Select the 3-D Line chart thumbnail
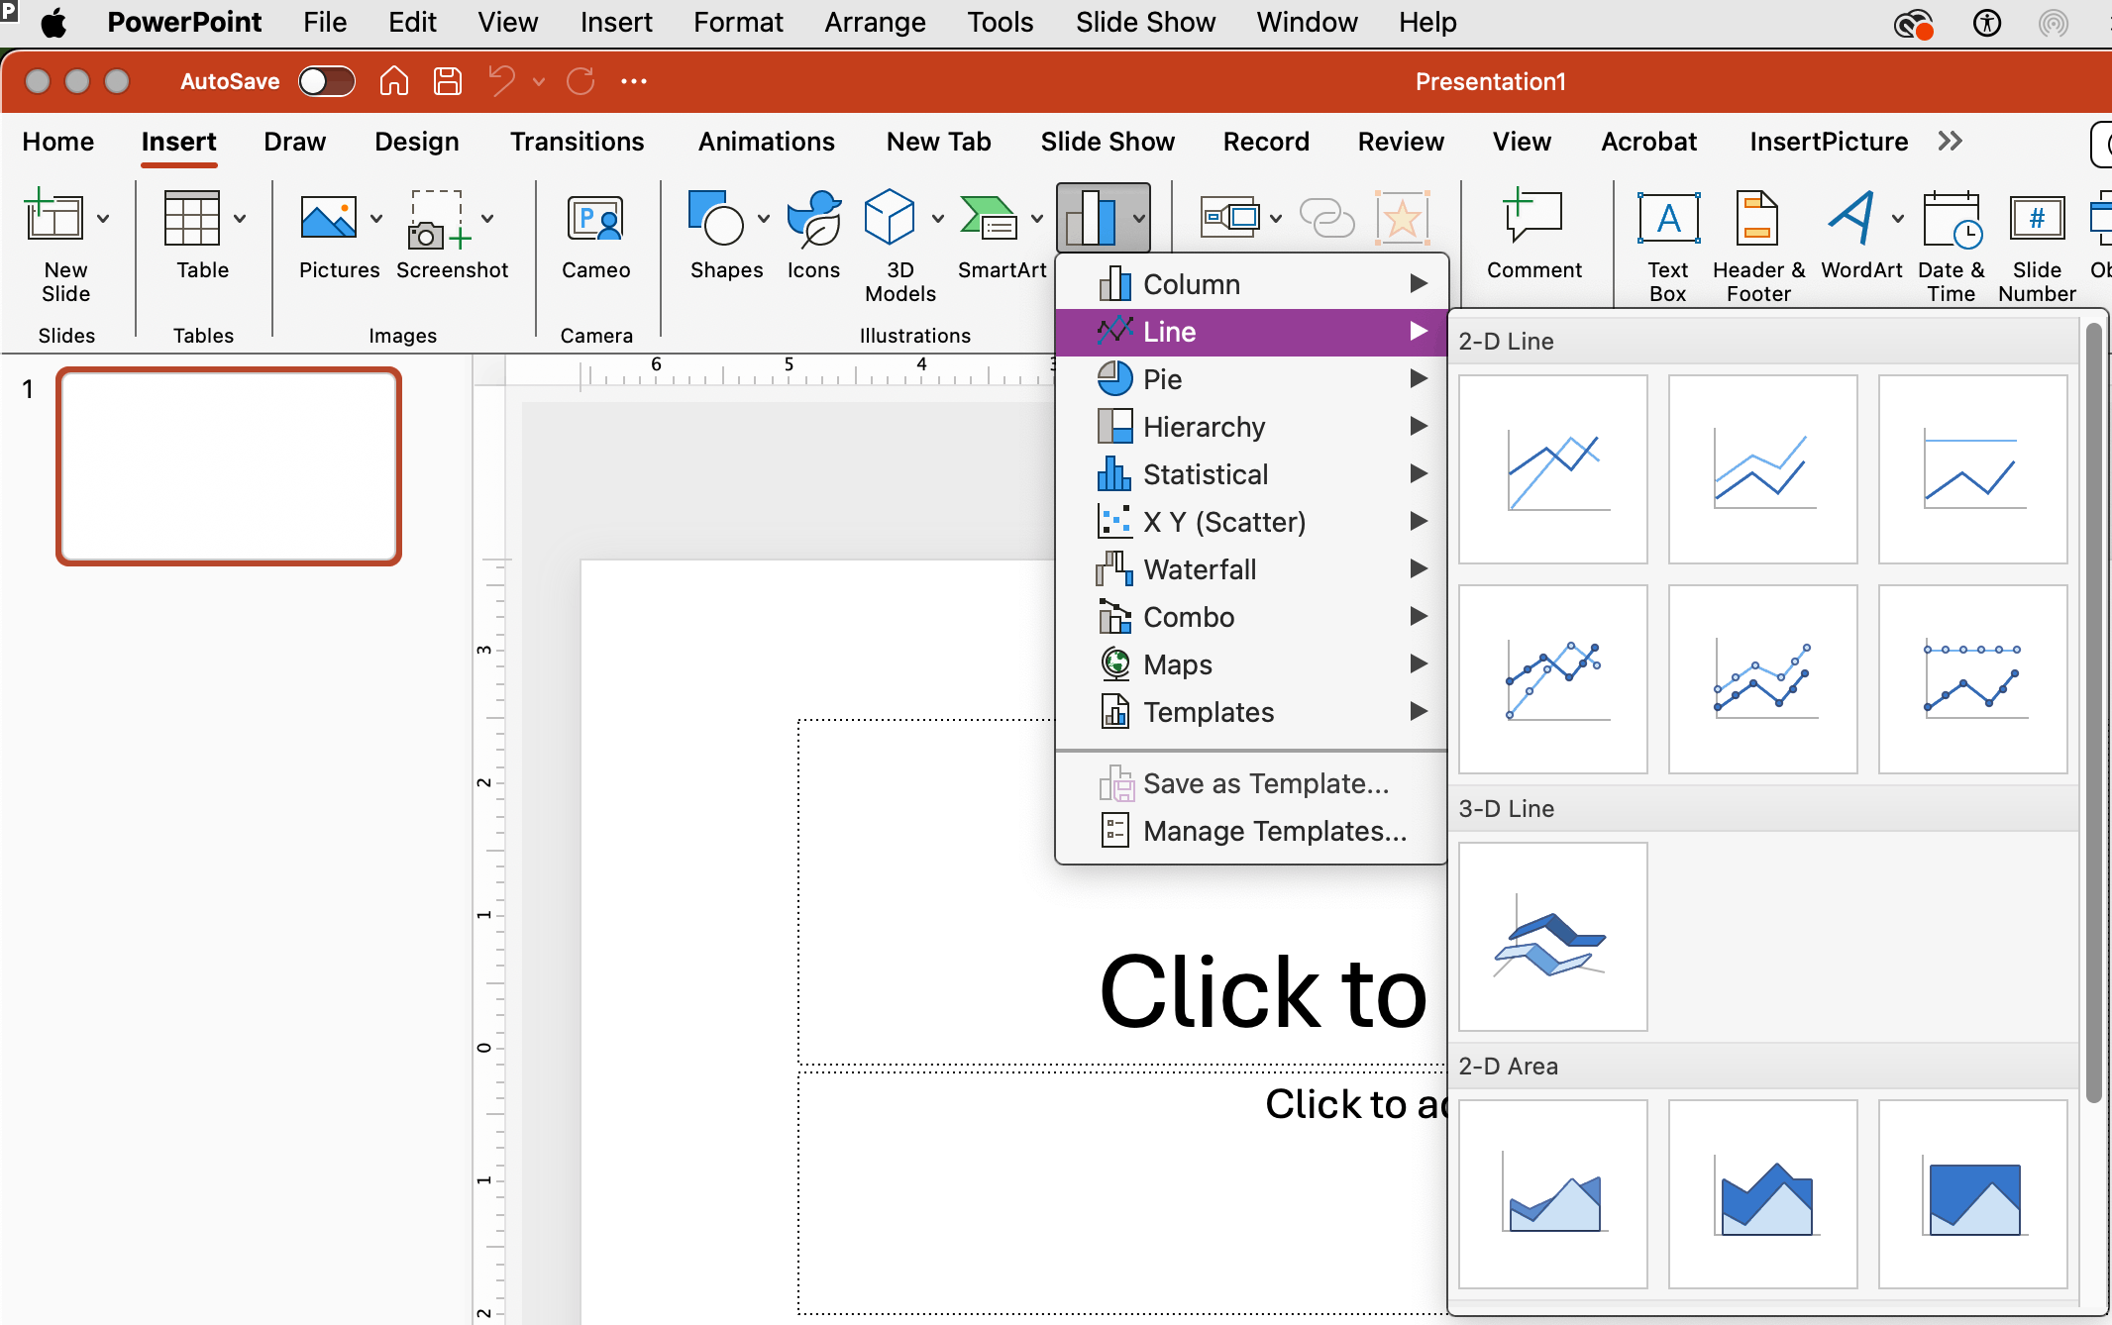Viewport: 2112px width, 1325px height. tap(1553, 937)
